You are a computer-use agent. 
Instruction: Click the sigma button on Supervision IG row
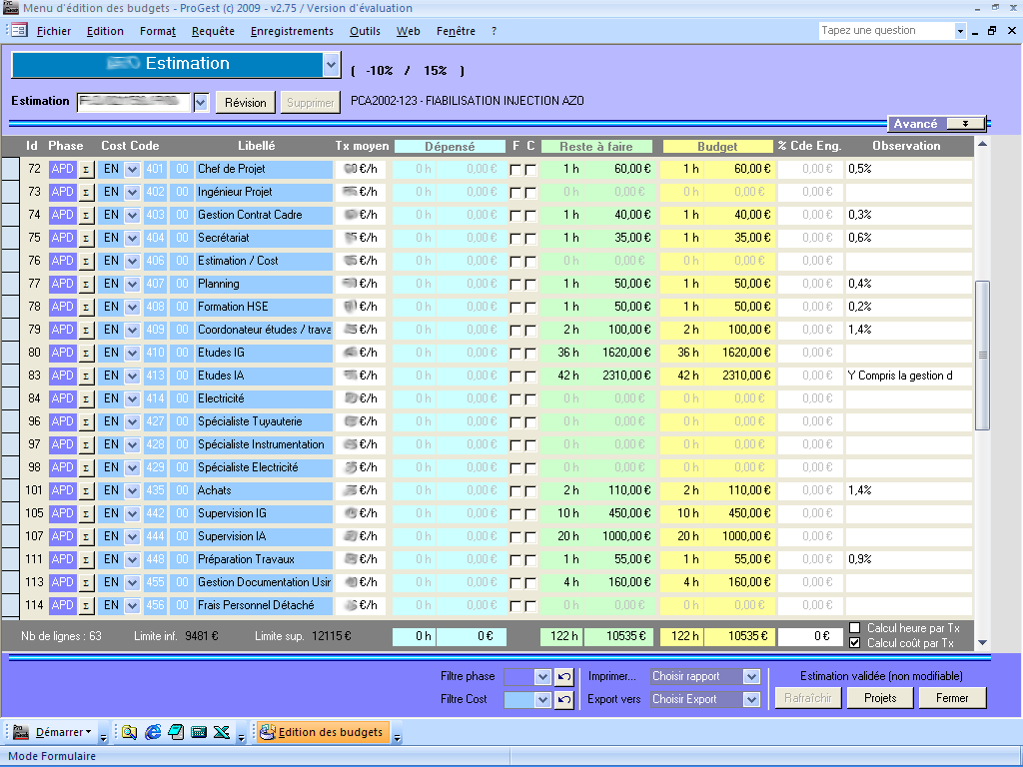[x=86, y=514]
